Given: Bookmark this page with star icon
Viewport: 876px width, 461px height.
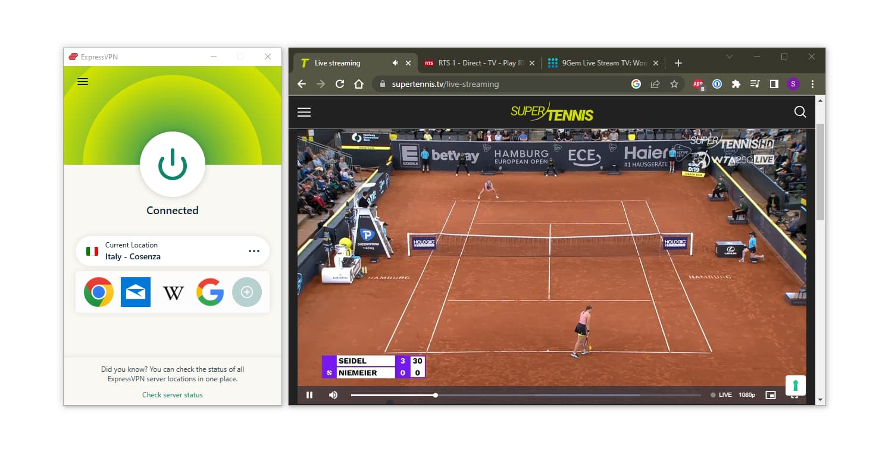Looking at the screenshot, I should coord(674,84).
